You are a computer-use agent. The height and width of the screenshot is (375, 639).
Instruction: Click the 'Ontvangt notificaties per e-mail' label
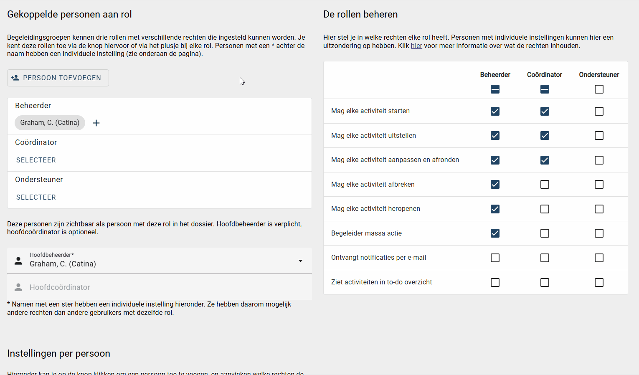tap(378, 258)
